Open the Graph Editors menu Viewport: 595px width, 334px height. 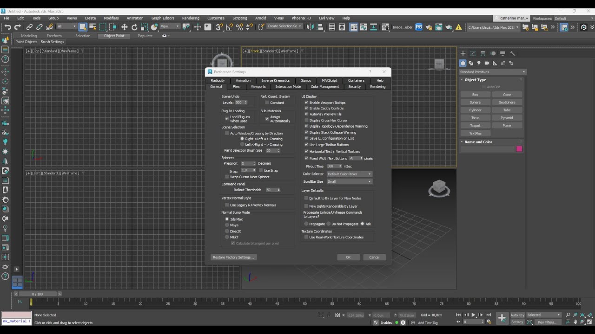(x=163, y=18)
